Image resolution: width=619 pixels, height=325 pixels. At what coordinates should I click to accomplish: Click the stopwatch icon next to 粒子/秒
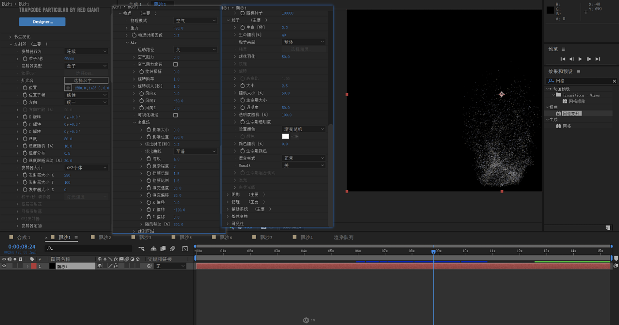[25, 59]
